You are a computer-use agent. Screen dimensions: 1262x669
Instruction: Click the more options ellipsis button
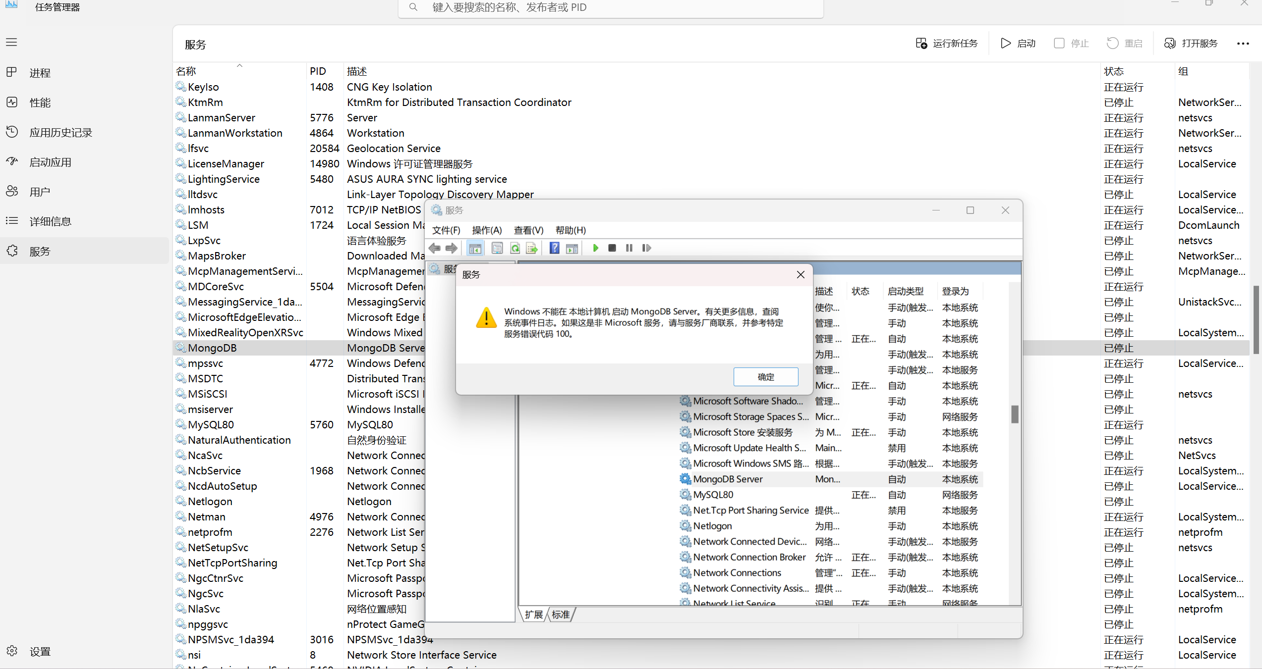tap(1243, 44)
